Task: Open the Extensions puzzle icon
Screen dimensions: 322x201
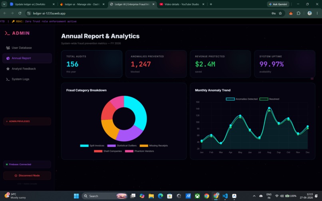Action: click(298, 13)
